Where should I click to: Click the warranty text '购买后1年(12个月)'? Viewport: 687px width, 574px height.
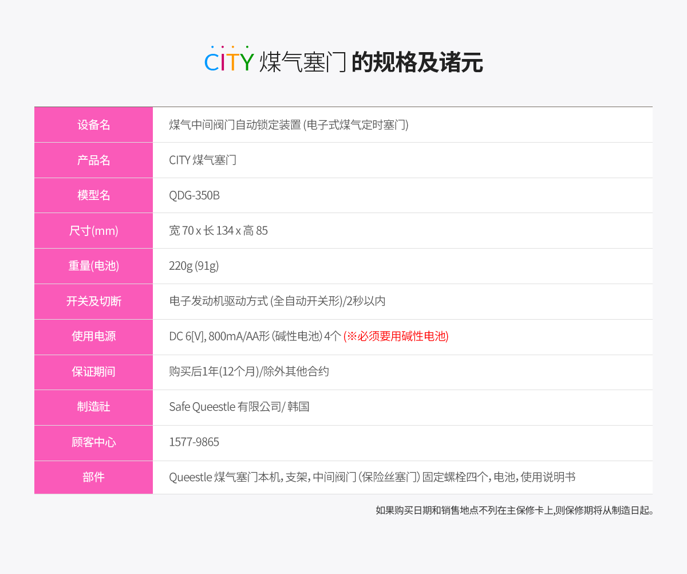point(214,372)
